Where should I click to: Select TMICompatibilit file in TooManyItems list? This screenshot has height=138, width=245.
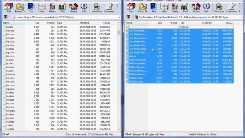(x=180, y=63)
